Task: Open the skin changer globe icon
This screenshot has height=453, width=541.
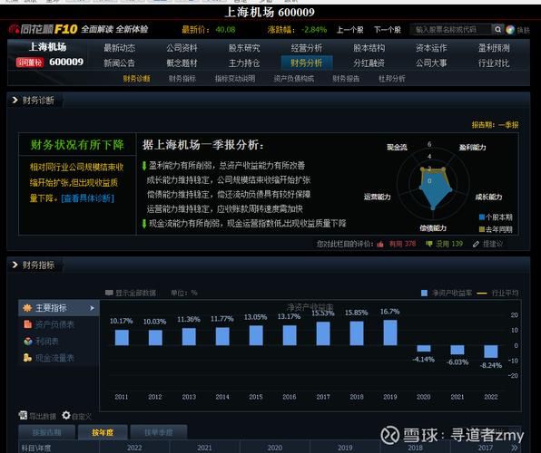Action: [x=510, y=30]
